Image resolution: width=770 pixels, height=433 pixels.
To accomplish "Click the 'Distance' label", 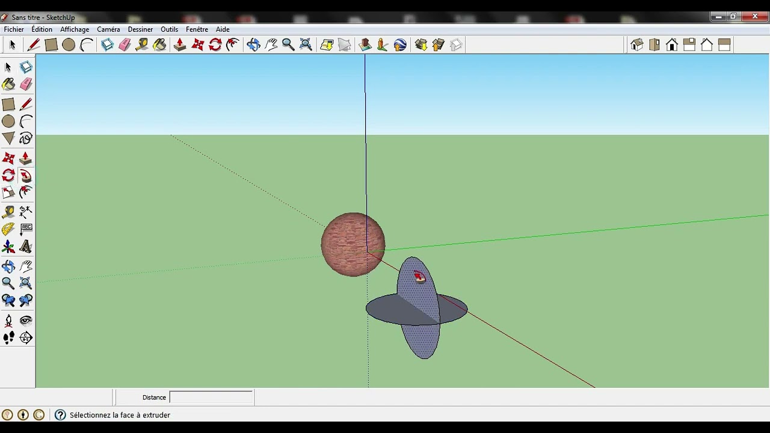I will [154, 398].
